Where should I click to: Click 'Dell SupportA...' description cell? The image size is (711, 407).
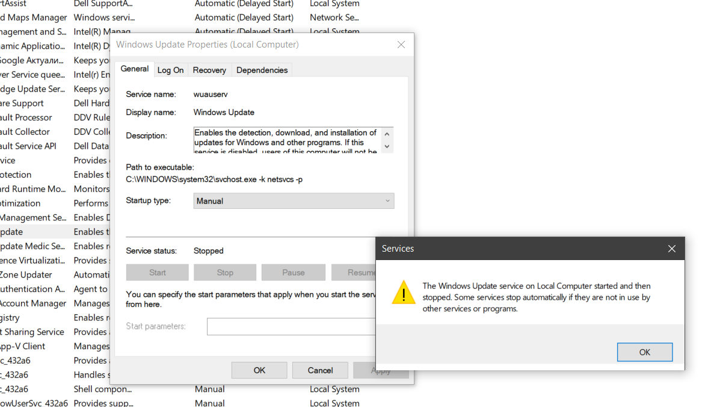pyautogui.click(x=103, y=4)
